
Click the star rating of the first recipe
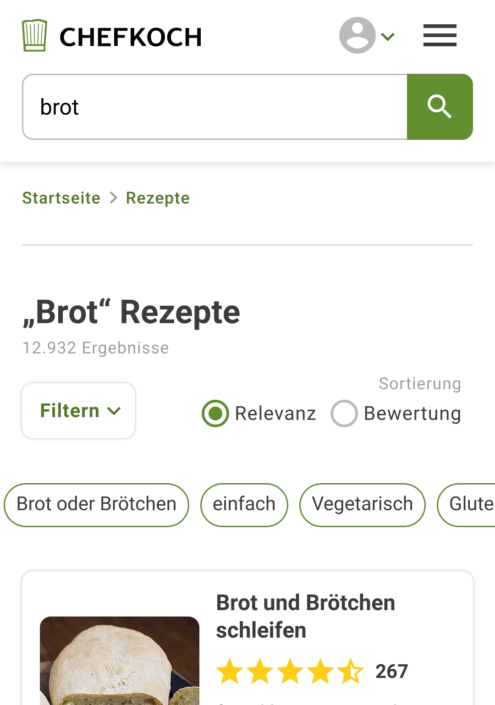click(x=290, y=672)
